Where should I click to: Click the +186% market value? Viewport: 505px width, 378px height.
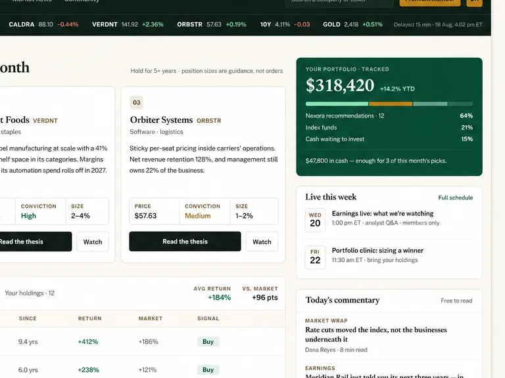[x=149, y=342]
